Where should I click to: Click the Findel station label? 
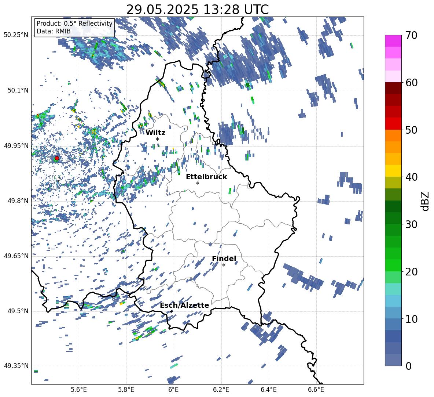click(224, 259)
